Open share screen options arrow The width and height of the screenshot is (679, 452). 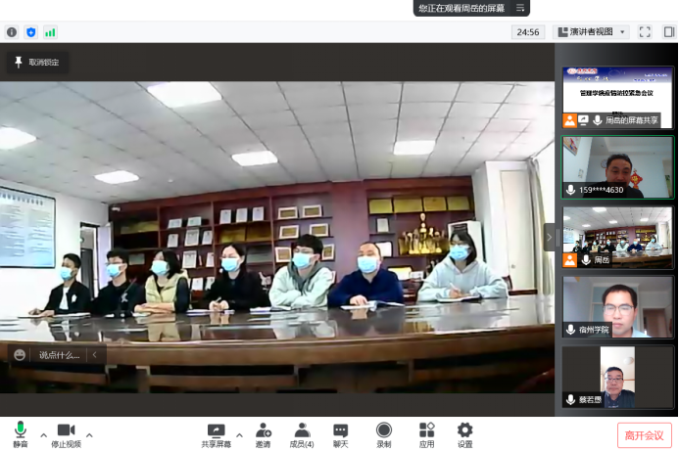[x=239, y=434]
